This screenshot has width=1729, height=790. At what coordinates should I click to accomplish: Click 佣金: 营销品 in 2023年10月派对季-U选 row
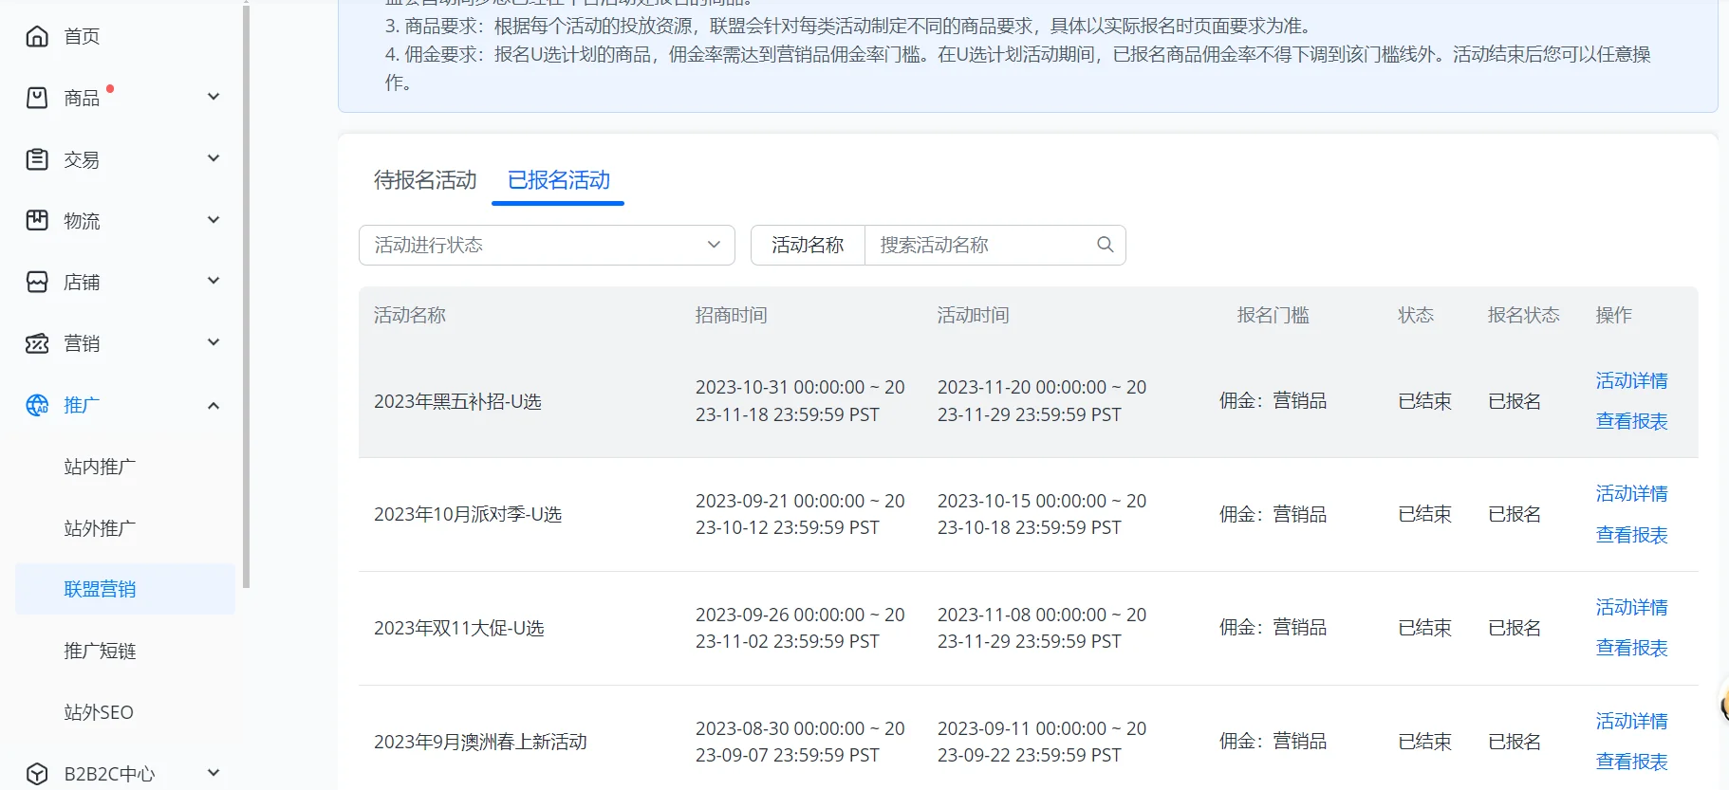1273,514
